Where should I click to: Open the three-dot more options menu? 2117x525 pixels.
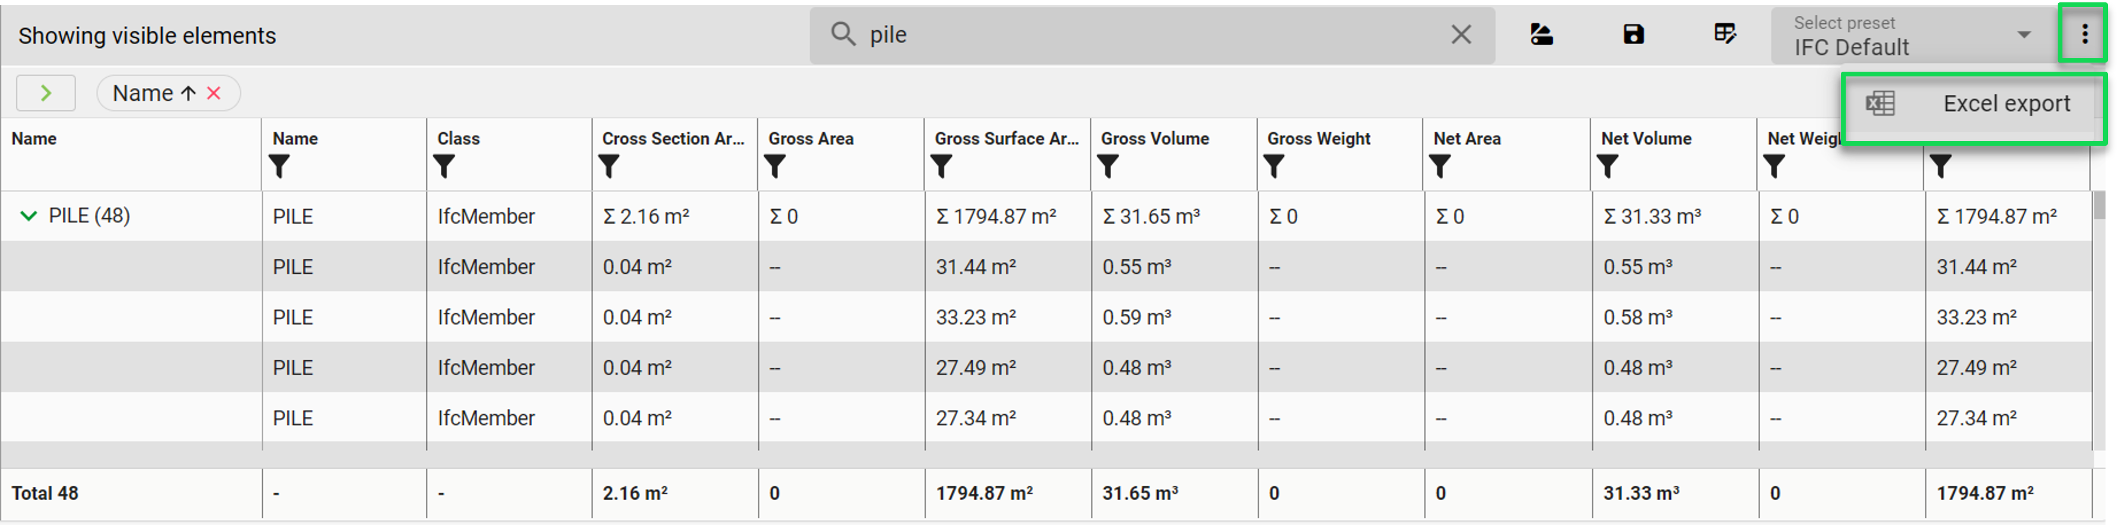tap(2084, 34)
